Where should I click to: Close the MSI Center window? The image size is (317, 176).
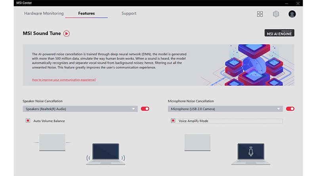pos(298,3)
